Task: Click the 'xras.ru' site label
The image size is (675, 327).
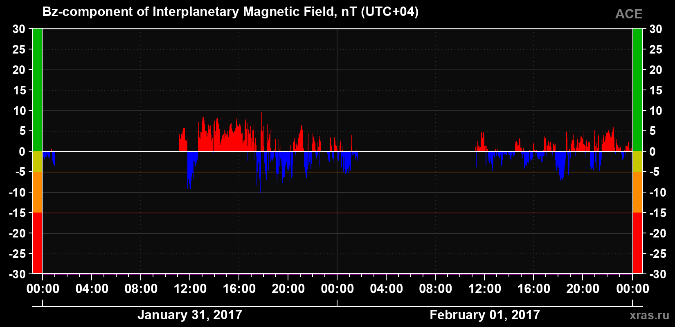Action: click(x=650, y=315)
